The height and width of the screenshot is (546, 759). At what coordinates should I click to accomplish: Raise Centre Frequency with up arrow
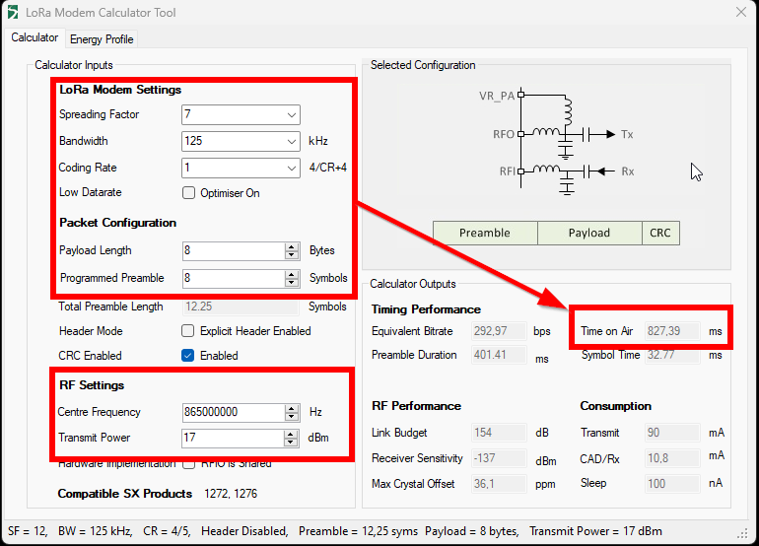(292, 408)
